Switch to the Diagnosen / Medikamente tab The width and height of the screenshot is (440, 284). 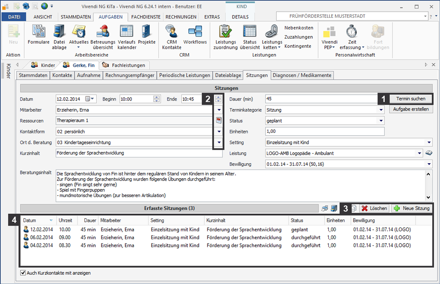302,75
